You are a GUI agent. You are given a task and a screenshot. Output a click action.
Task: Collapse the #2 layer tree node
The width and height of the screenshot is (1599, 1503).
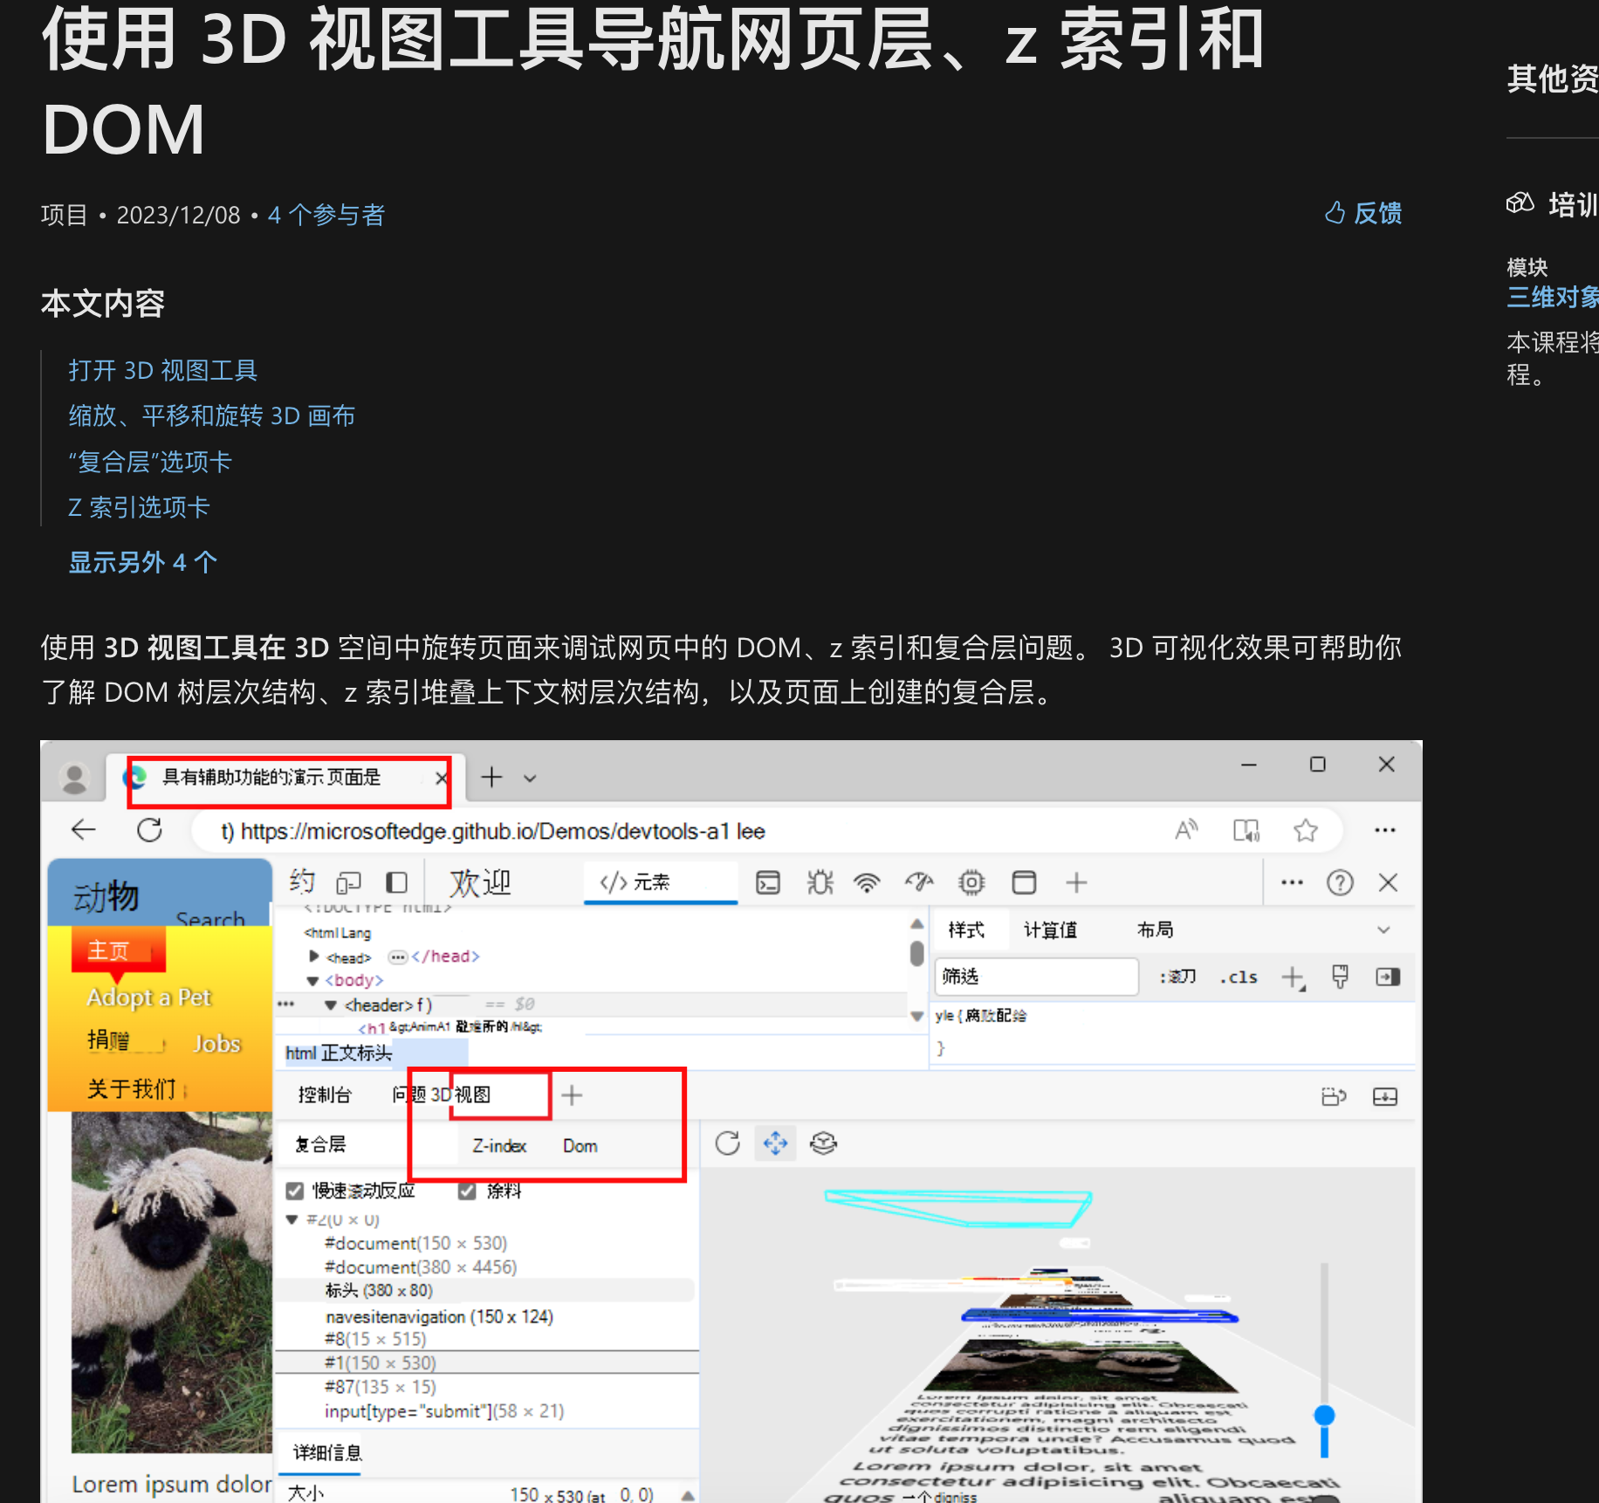tap(292, 1219)
